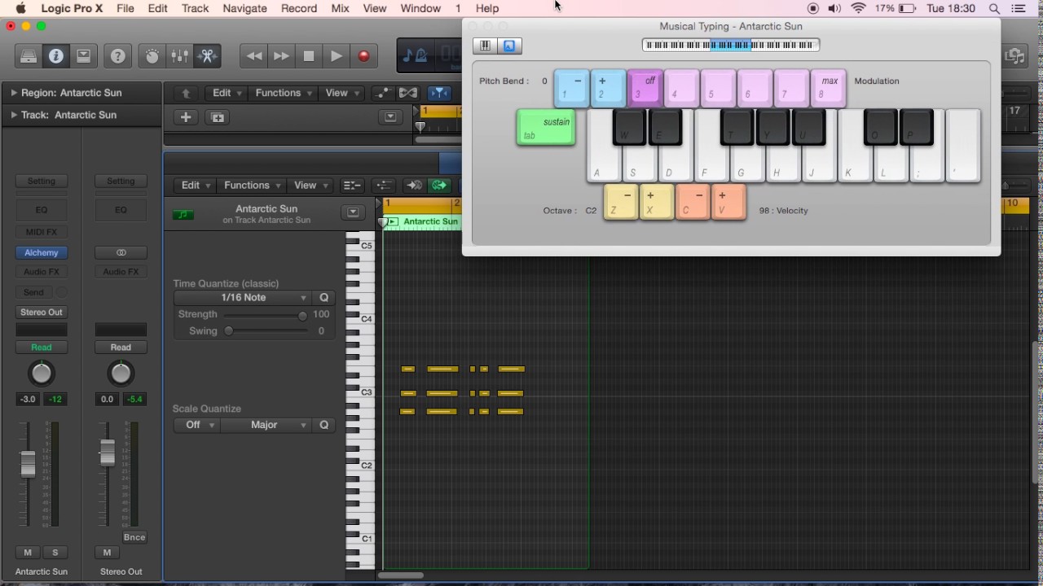Open Scale Quantize Off dropdown
Screen dimensions: 1043x586
click(x=196, y=425)
